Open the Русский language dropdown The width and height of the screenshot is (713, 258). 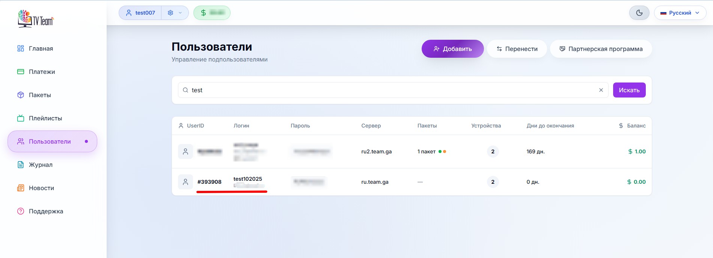[x=680, y=13]
